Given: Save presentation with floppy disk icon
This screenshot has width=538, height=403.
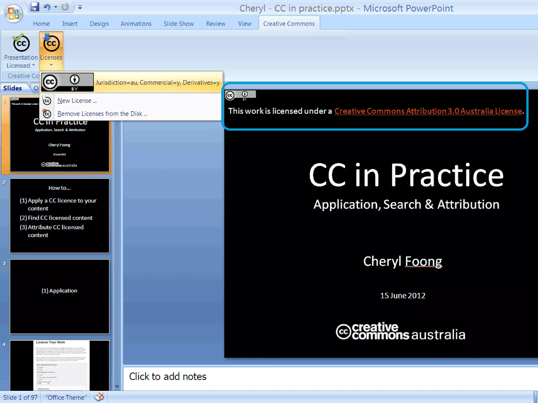Looking at the screenshot, I should click(34, 7).
